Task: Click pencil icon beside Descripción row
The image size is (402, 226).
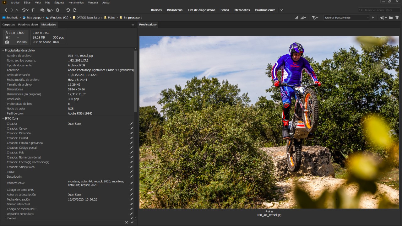Action: [x=132, y=177]
